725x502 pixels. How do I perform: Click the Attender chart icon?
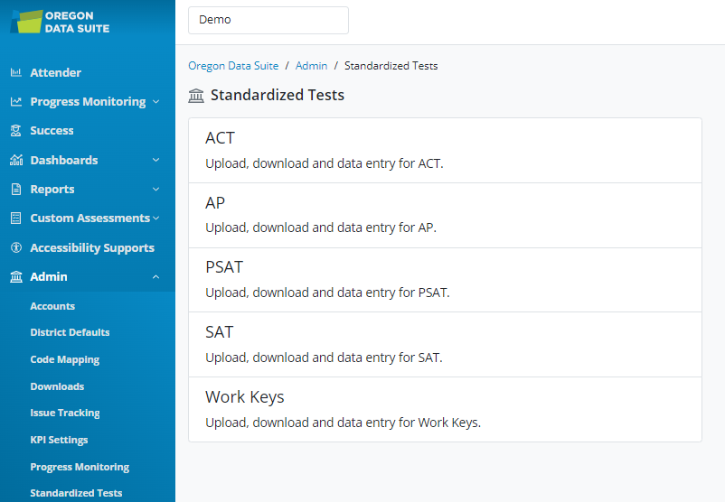click(15, 73)
